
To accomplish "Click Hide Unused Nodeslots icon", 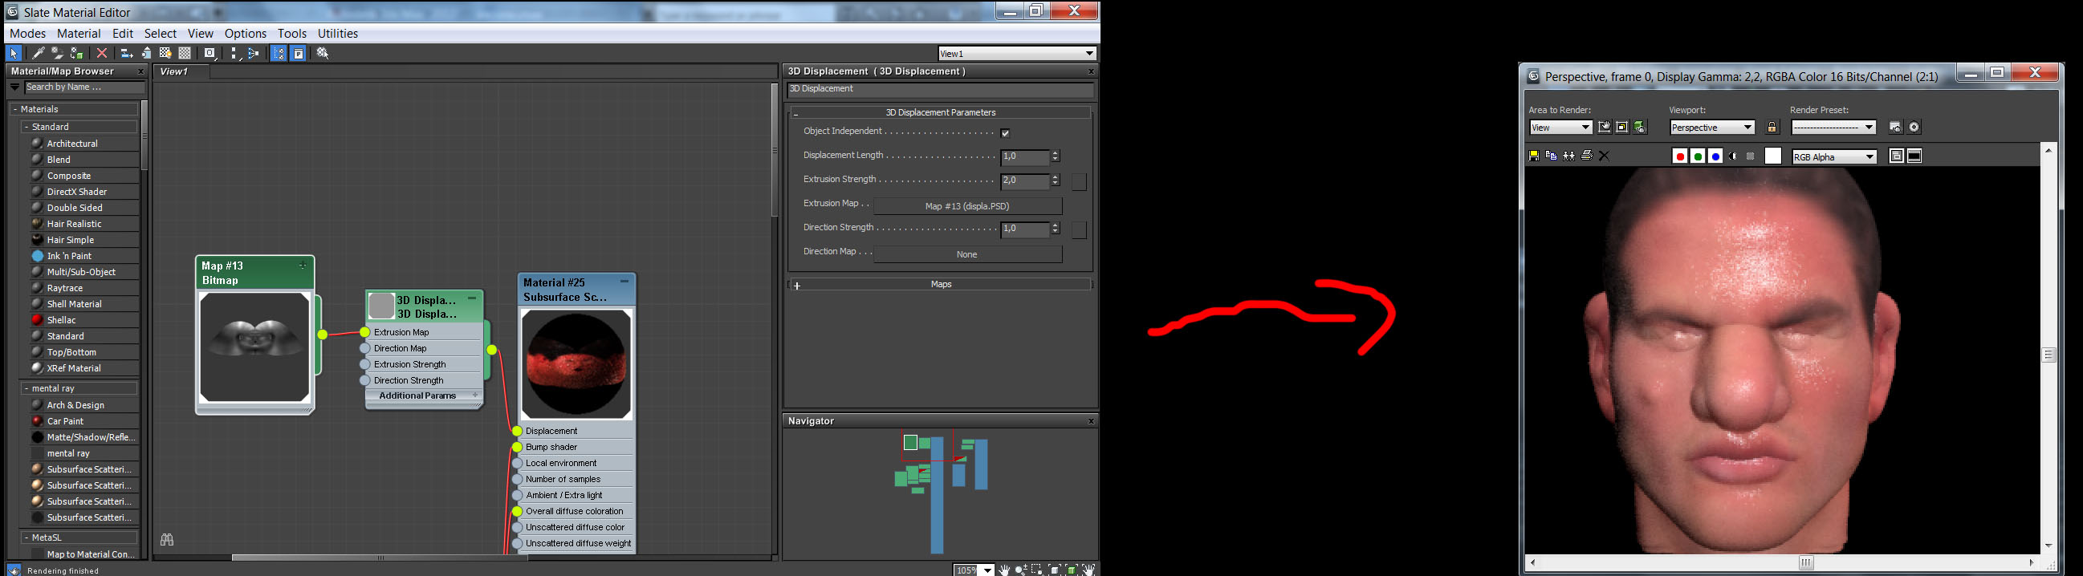I will [x=146, y=53].
